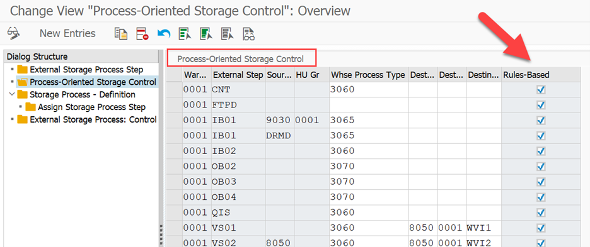Click the list-with-glasses toolbar icon
Screen dimensions: 590x247
point(249,33)
